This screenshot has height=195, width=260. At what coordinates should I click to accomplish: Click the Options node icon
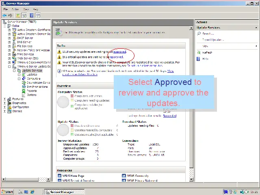24,95
